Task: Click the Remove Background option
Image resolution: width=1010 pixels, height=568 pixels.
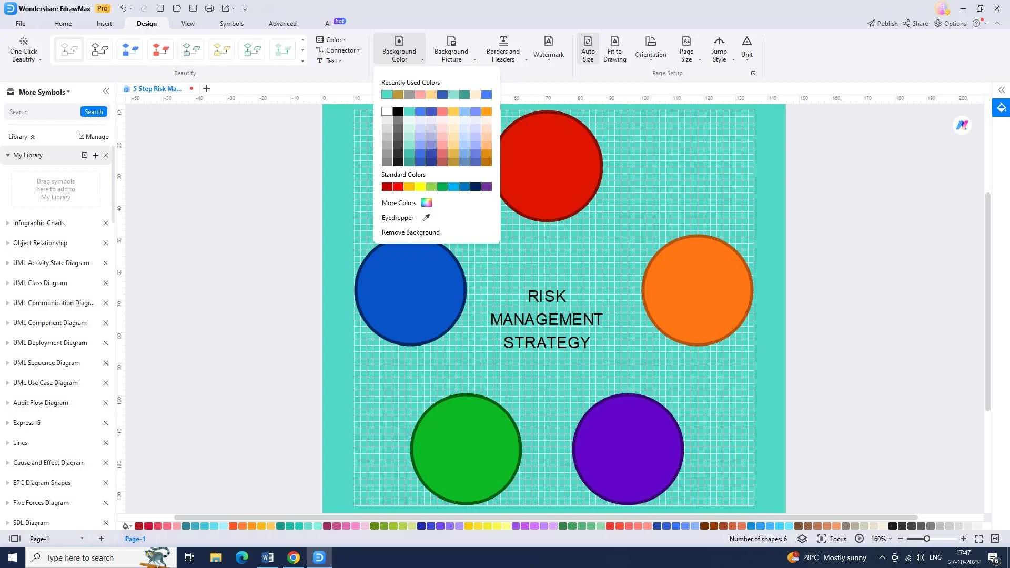Action: click(411, 231)
